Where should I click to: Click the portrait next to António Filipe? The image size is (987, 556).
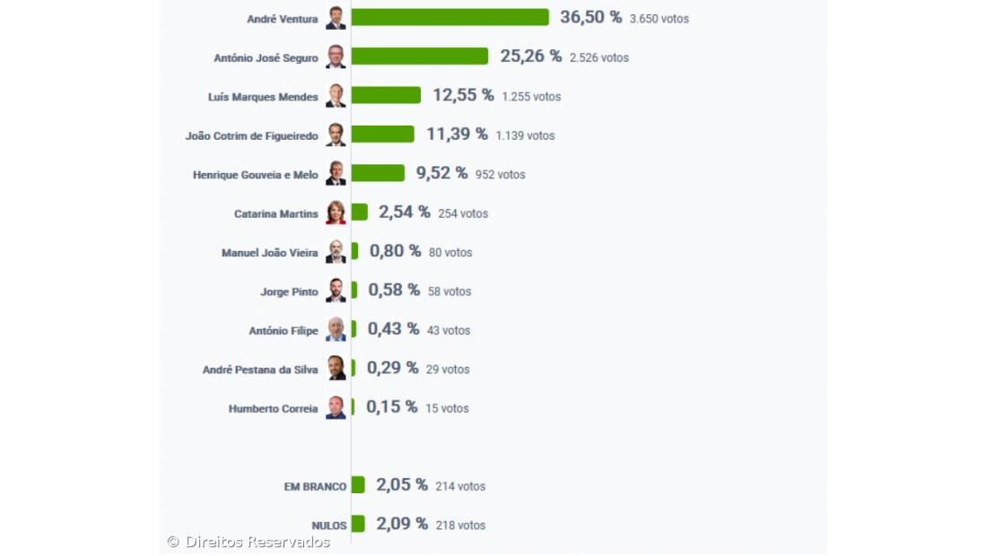[x=336, y=330]
